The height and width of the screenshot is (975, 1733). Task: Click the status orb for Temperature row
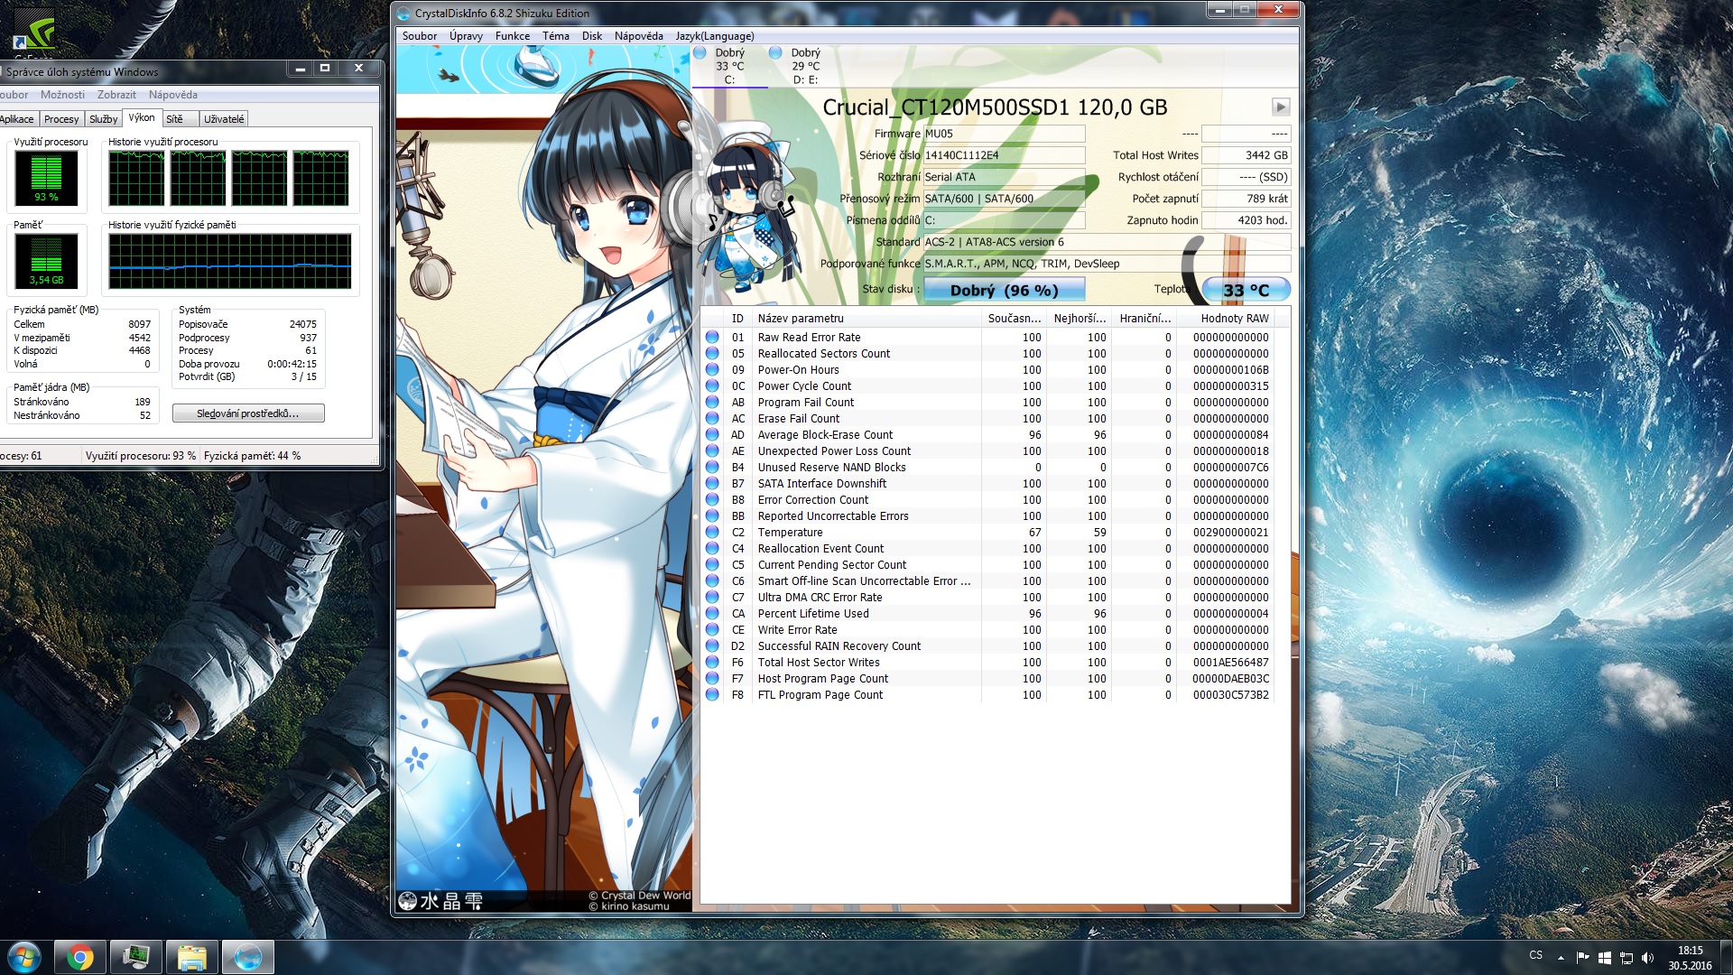coord(712,533)
